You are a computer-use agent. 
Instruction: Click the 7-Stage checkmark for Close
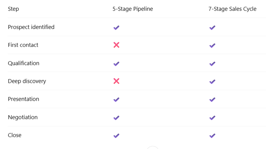212,136
